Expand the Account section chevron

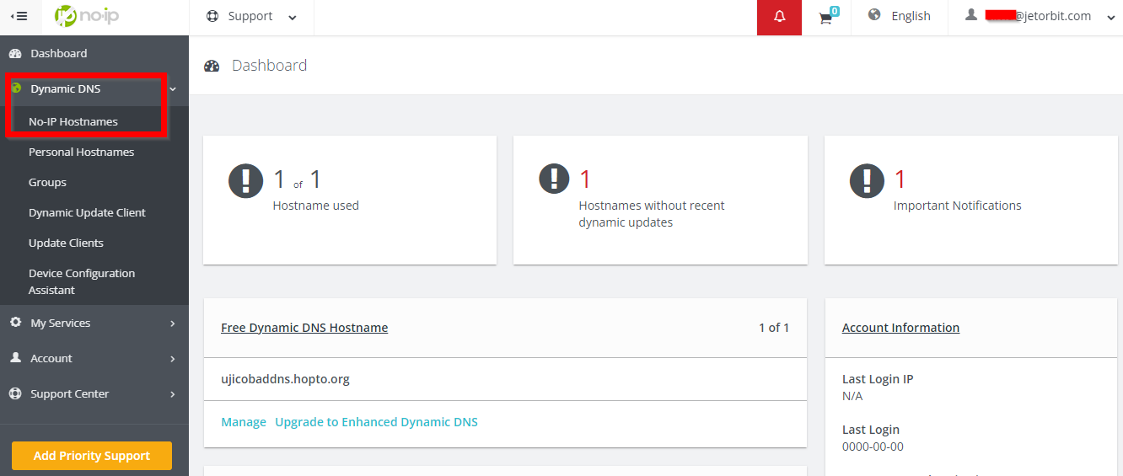[x=173, y=359]
